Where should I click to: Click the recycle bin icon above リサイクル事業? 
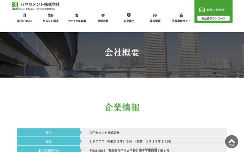click(x=77, y=15)
